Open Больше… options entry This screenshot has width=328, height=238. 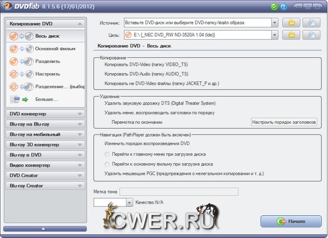pyautogui.click(x=46, y=99)
